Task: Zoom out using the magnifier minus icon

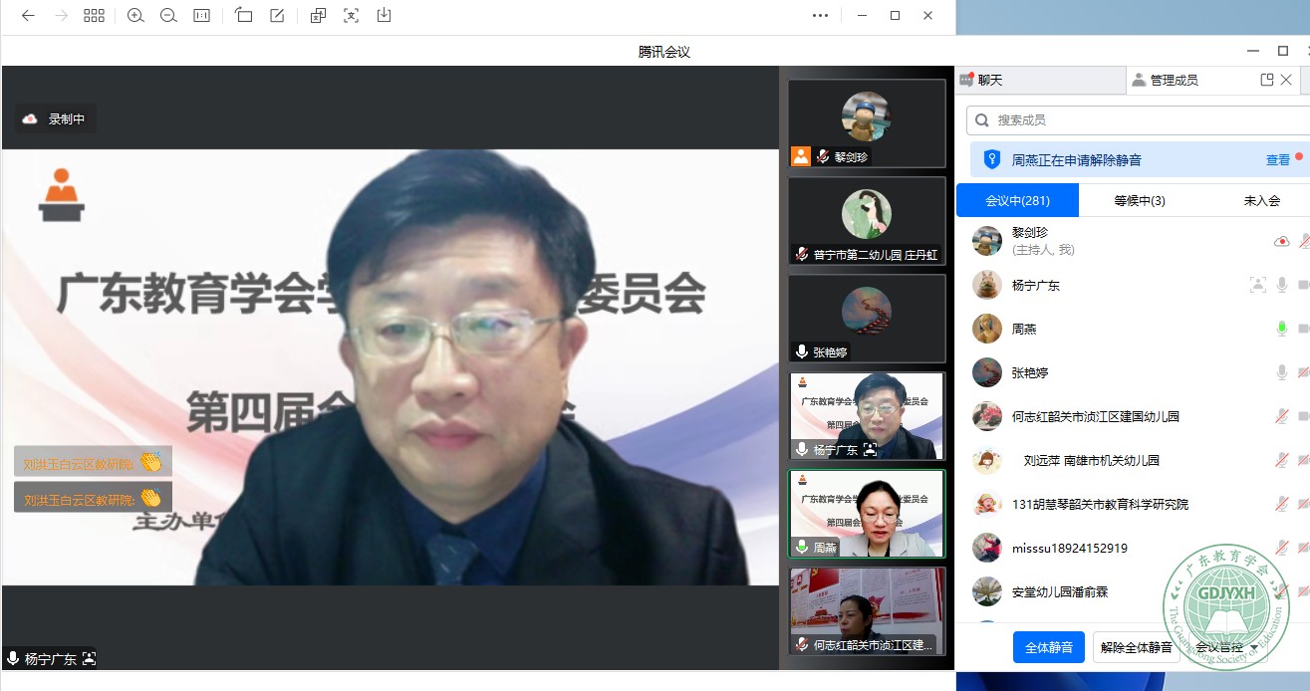Action: 168,16
